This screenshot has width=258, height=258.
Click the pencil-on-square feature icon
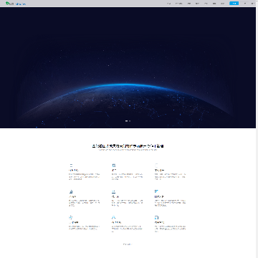point(156,191)
